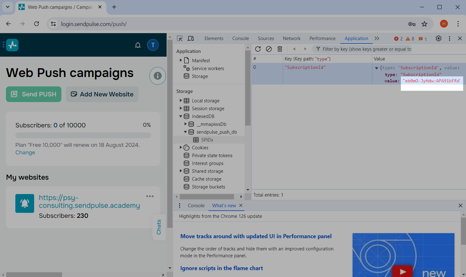Click the DevTools warnings count indicator
This screenshot has width=466, height=277.
[x=410, y=39]
